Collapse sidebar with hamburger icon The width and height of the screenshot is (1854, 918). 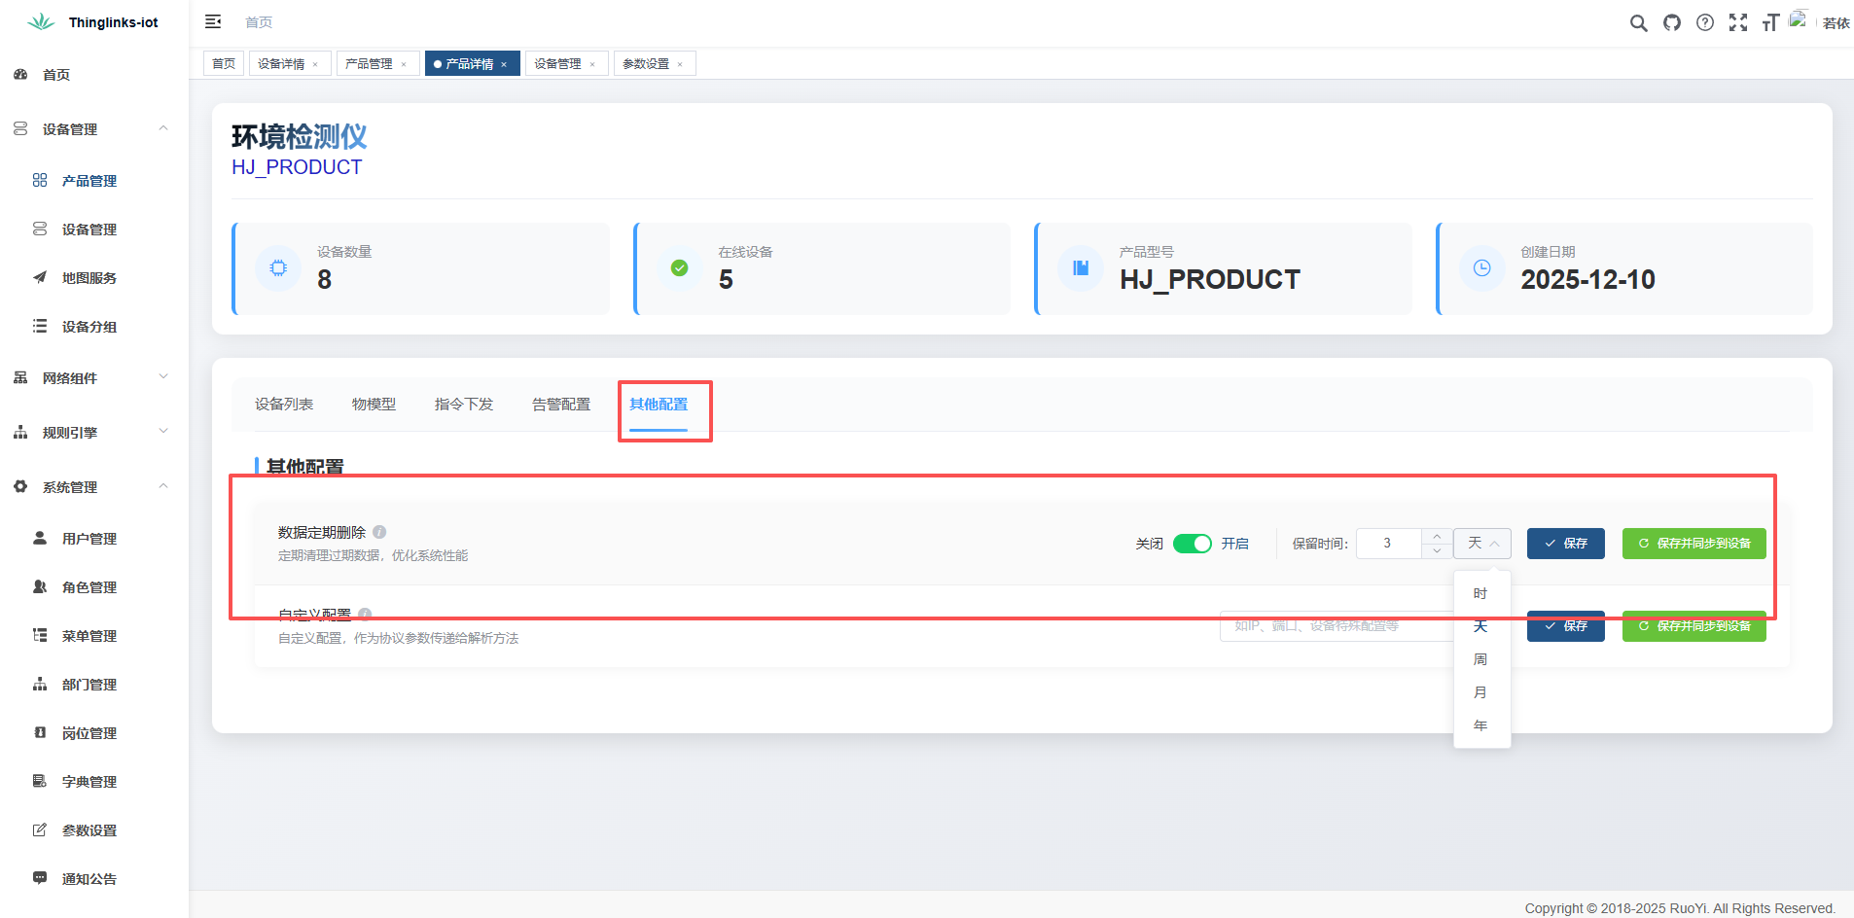click(x=213, y=22)
